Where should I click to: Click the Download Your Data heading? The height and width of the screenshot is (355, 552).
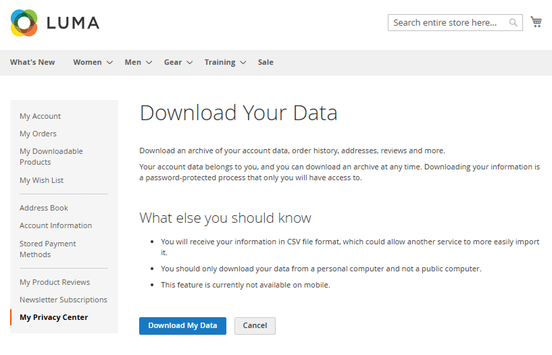(x=239, y=113)
